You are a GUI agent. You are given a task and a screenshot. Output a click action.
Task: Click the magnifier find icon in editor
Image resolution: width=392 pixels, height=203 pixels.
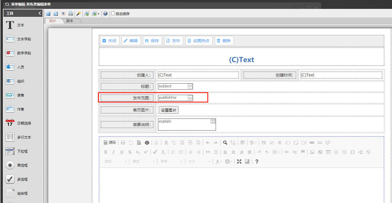coord(225,143)
